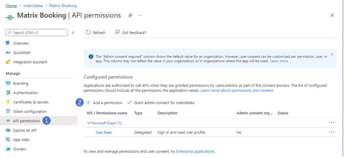Viewport: 344px width, 158px height.
Task: Dismiss the info banner with its X
Action: tap(332, 54)
